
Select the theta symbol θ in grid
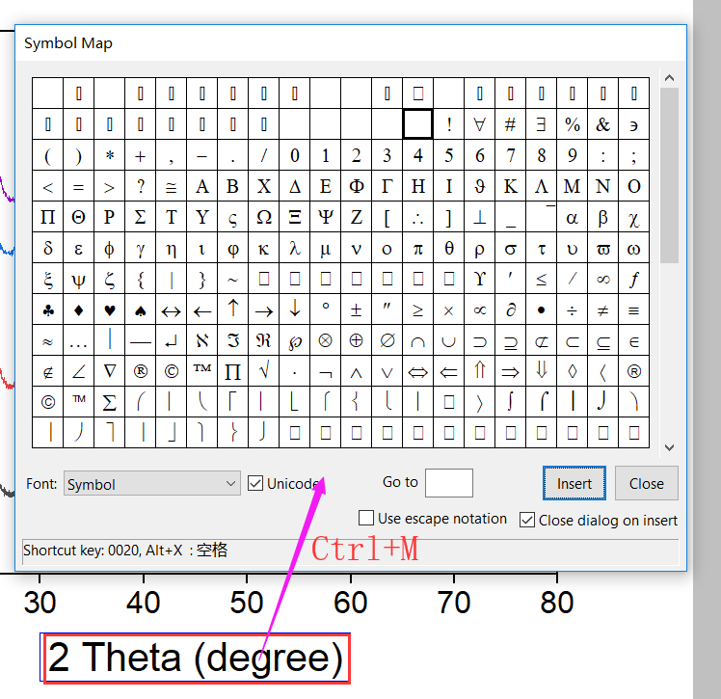click(449, 248)
